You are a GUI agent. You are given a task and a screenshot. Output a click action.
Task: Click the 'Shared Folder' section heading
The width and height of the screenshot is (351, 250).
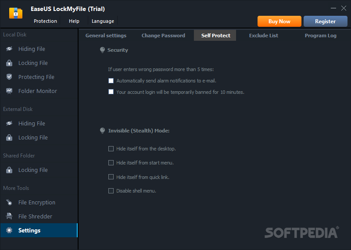coord(19,156)
